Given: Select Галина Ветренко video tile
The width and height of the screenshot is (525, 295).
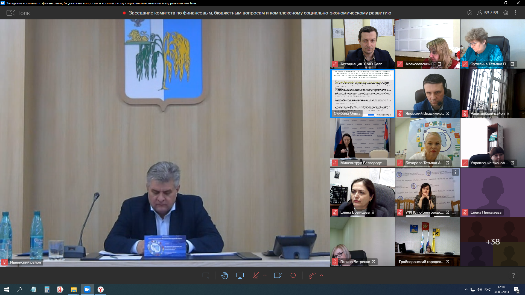Looking at the screenshot, I should (x=363, y=242).
